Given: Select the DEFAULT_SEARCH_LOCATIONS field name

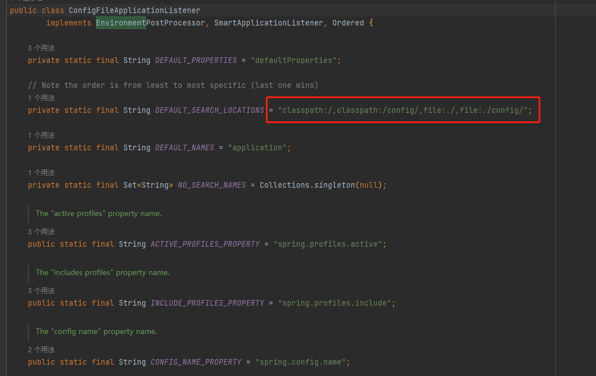Looking at the screenshot, I should [209, 110].
